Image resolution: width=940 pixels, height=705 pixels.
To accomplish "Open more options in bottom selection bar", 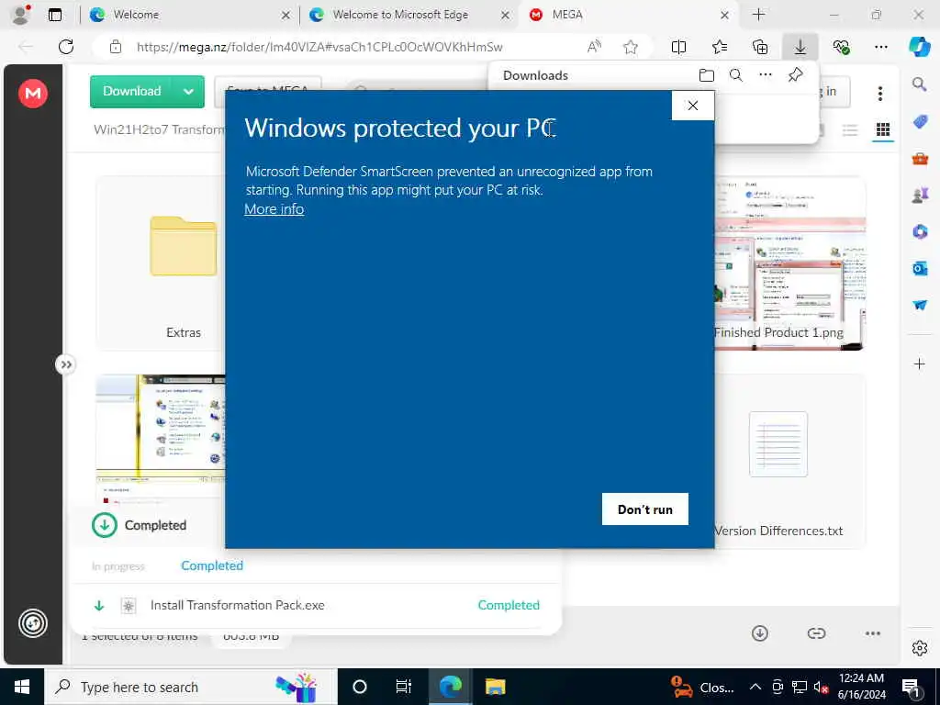I will [872, 633].
